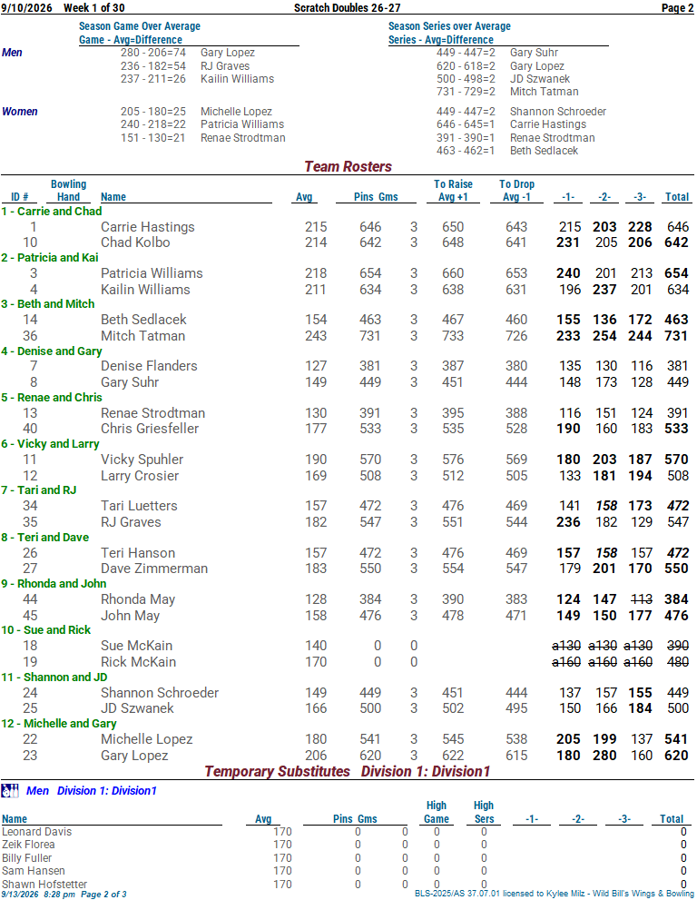Select the 'Dave Zimmerman' roster name
The height and width of the screenshot is (900, 697).
154,569
